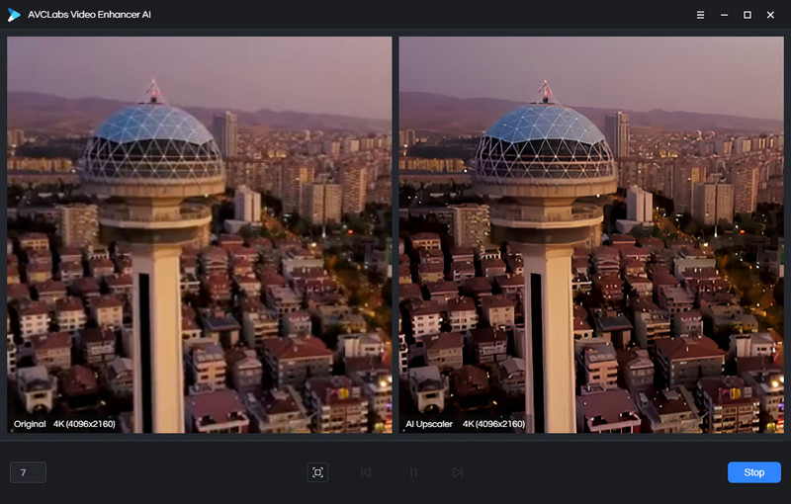Click the empty title bar area

coord(415,15)
